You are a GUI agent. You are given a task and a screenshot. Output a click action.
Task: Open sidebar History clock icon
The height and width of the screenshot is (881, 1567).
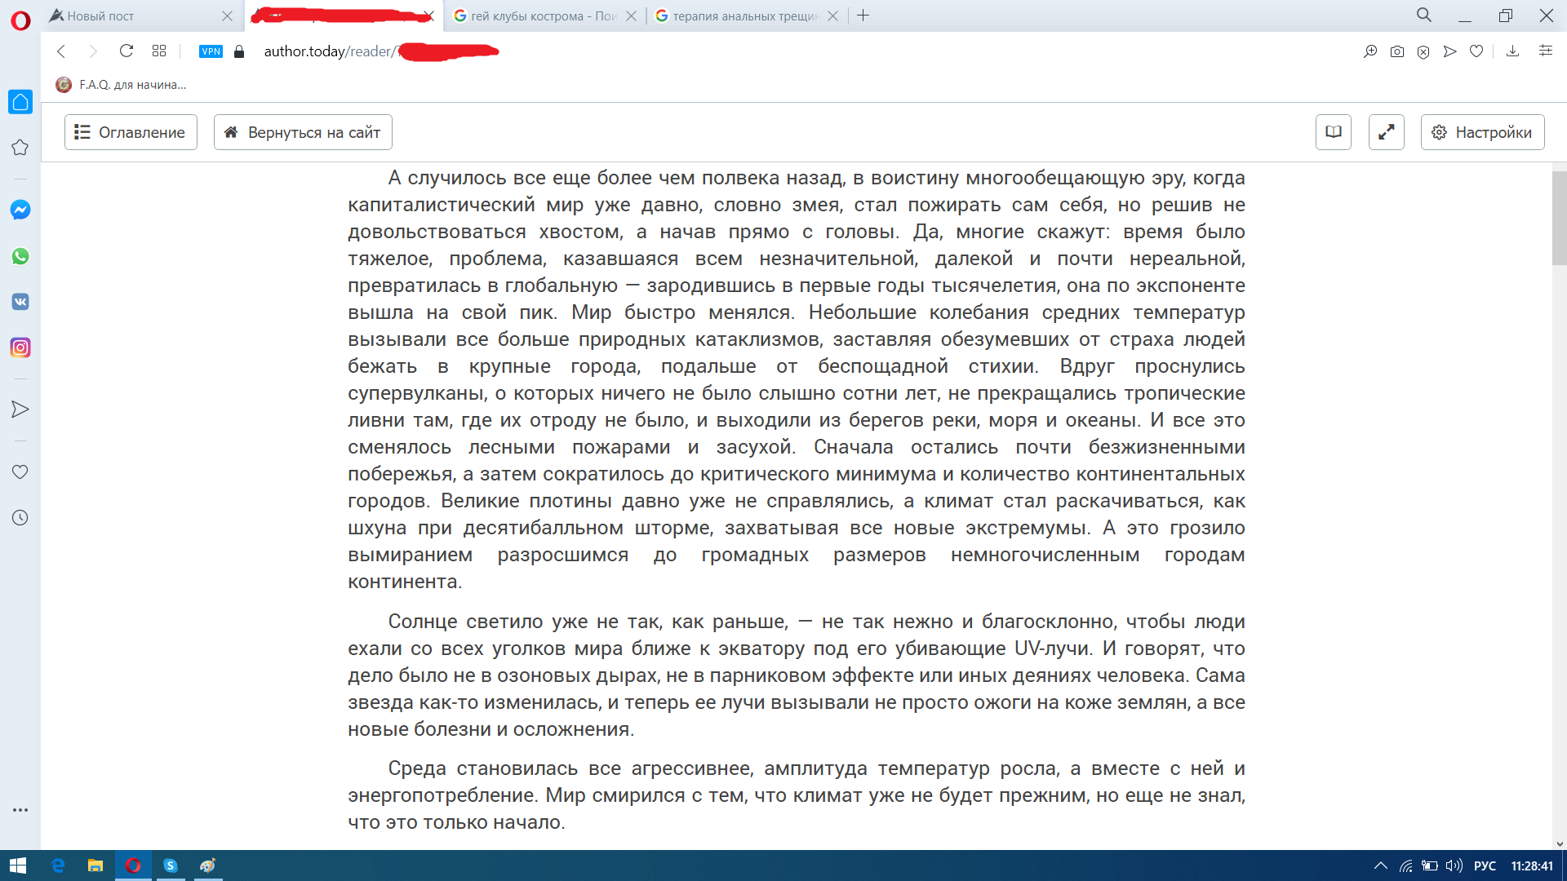click(x=20, y=518)
